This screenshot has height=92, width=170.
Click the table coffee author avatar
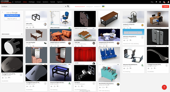[x=45, y=24]
